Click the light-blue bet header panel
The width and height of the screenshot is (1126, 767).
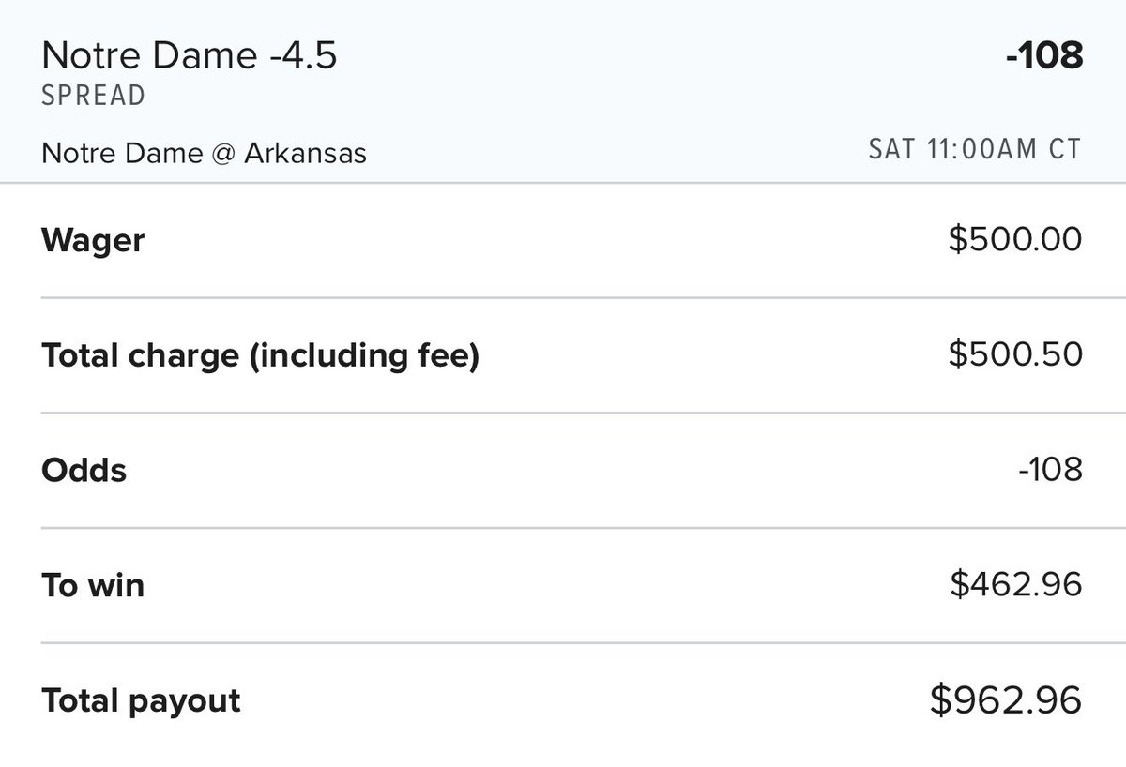563,91
